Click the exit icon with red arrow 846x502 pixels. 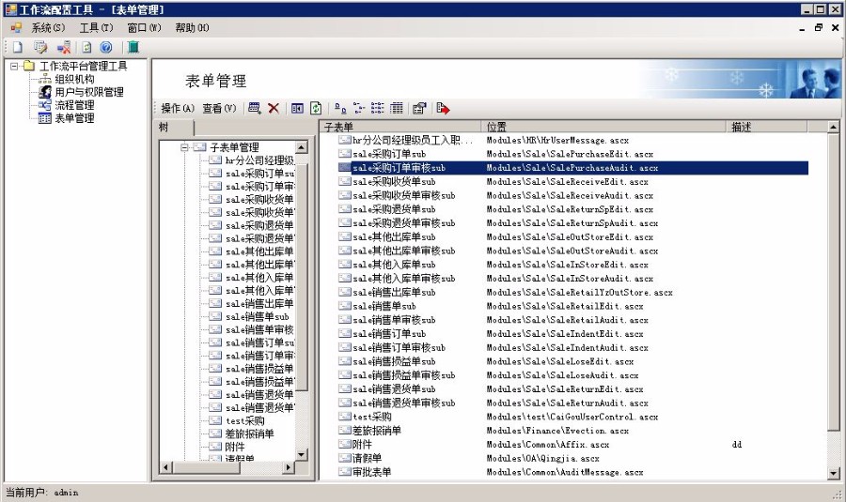tap(443, 108)
